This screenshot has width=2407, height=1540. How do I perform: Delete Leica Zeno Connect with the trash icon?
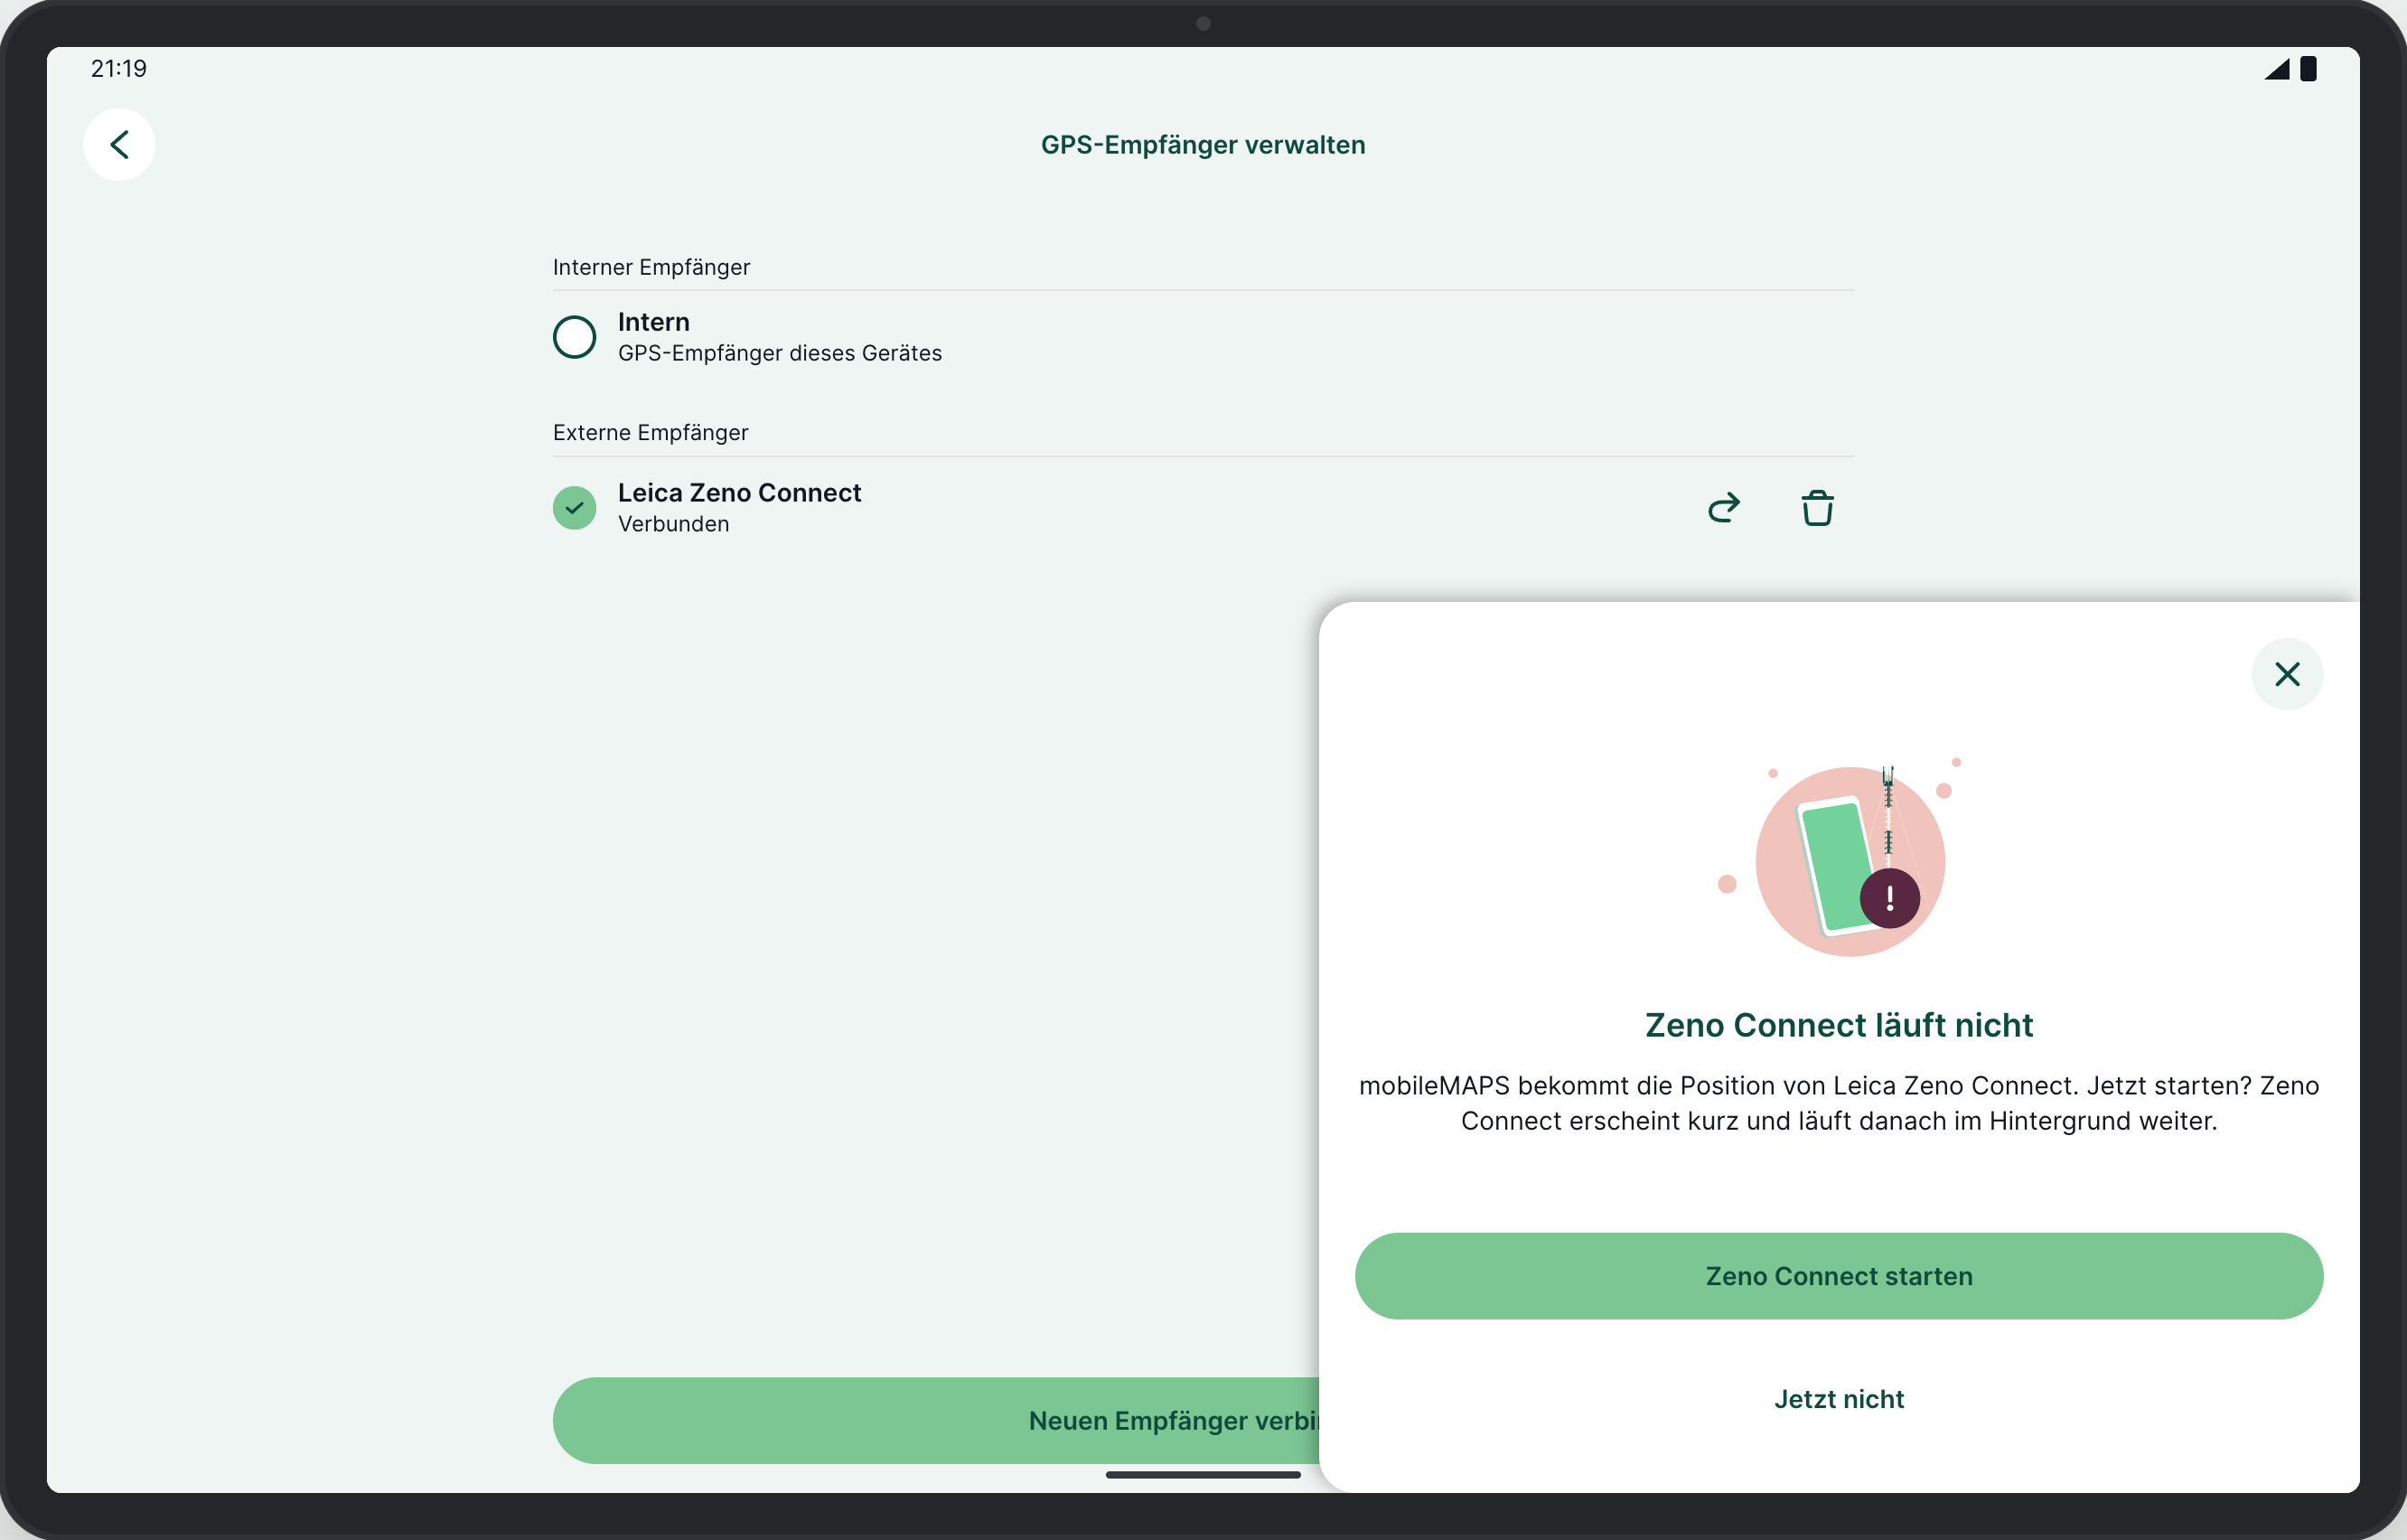(1817, 508)
